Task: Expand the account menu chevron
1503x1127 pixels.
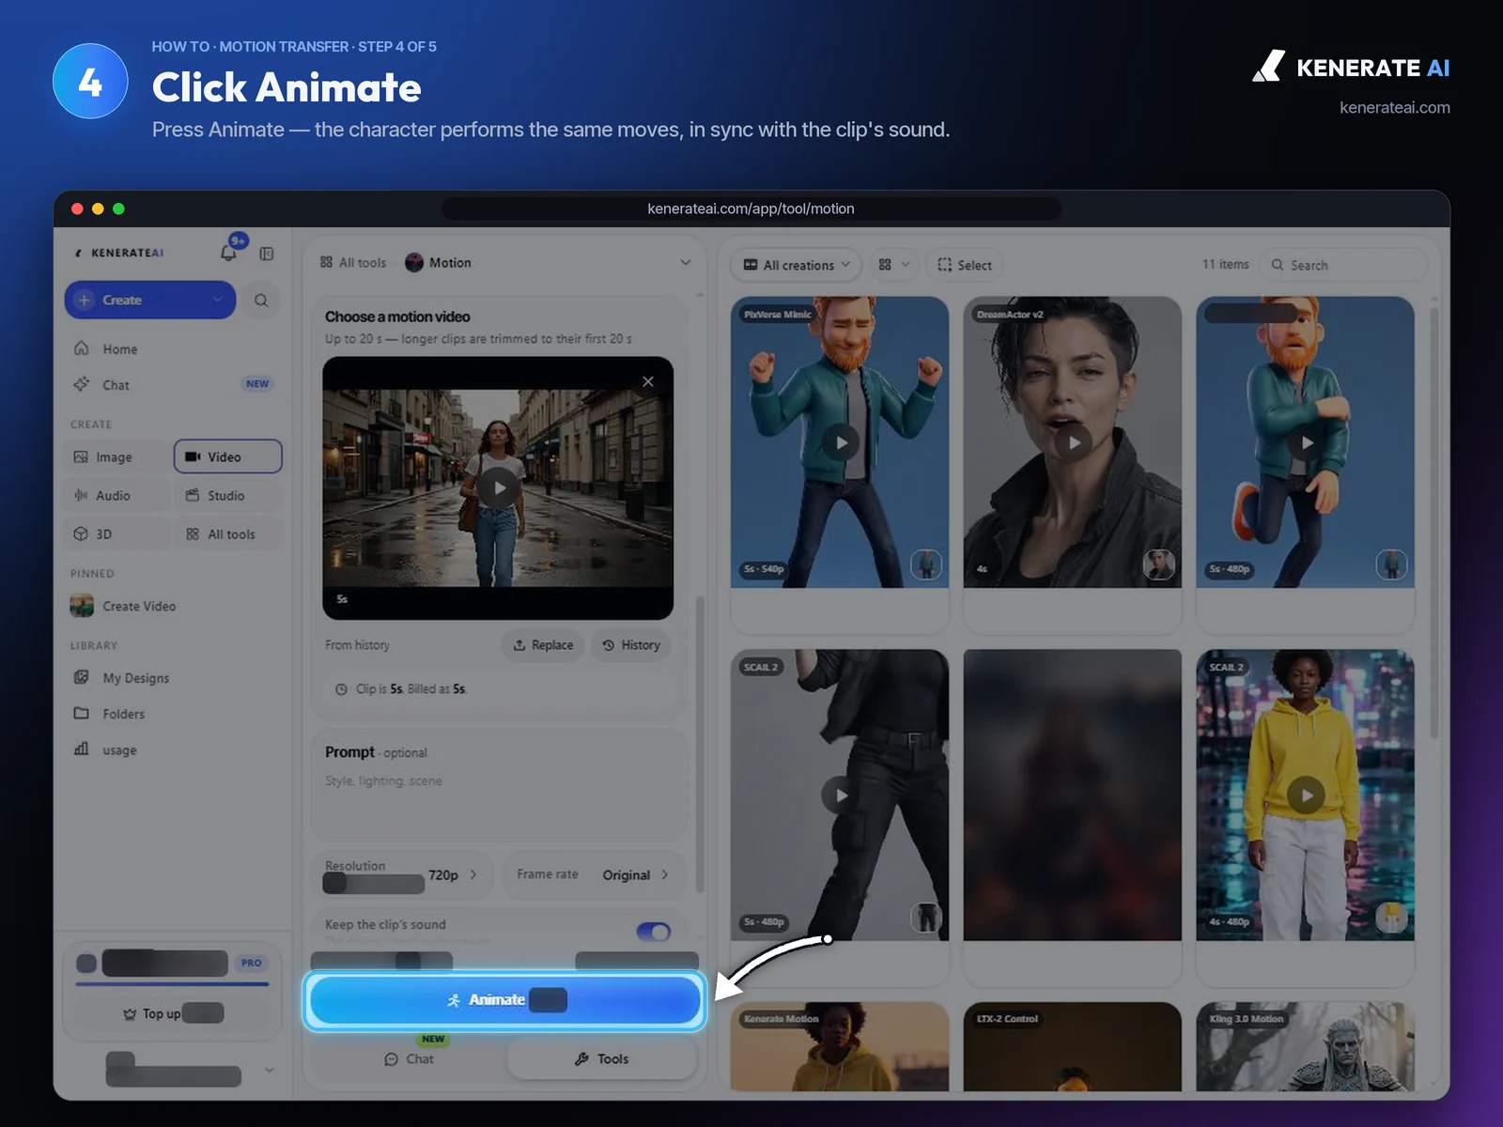Action: coord(270,1070)
